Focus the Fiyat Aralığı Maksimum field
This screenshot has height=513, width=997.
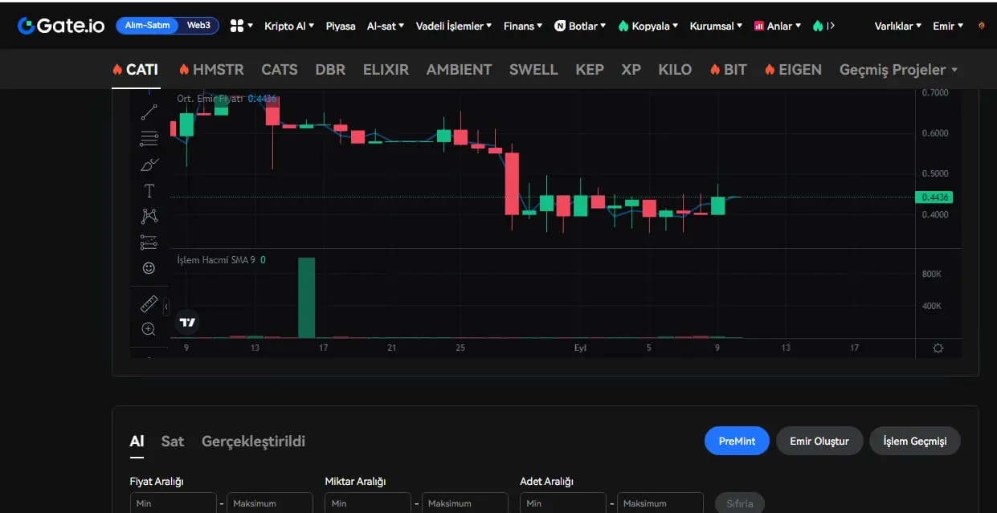270,503
